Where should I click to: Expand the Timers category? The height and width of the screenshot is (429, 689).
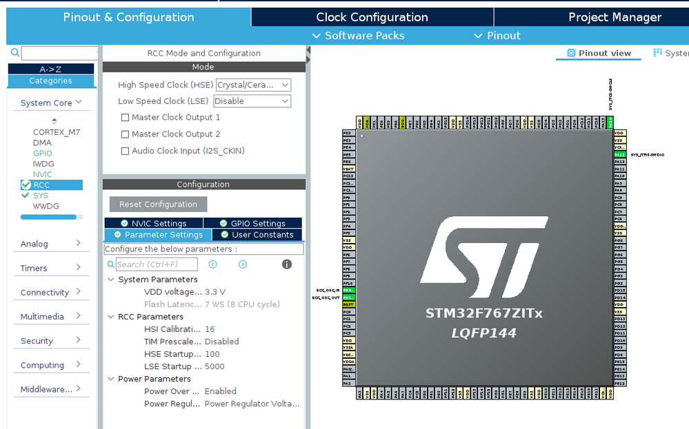tap(51, 268)
